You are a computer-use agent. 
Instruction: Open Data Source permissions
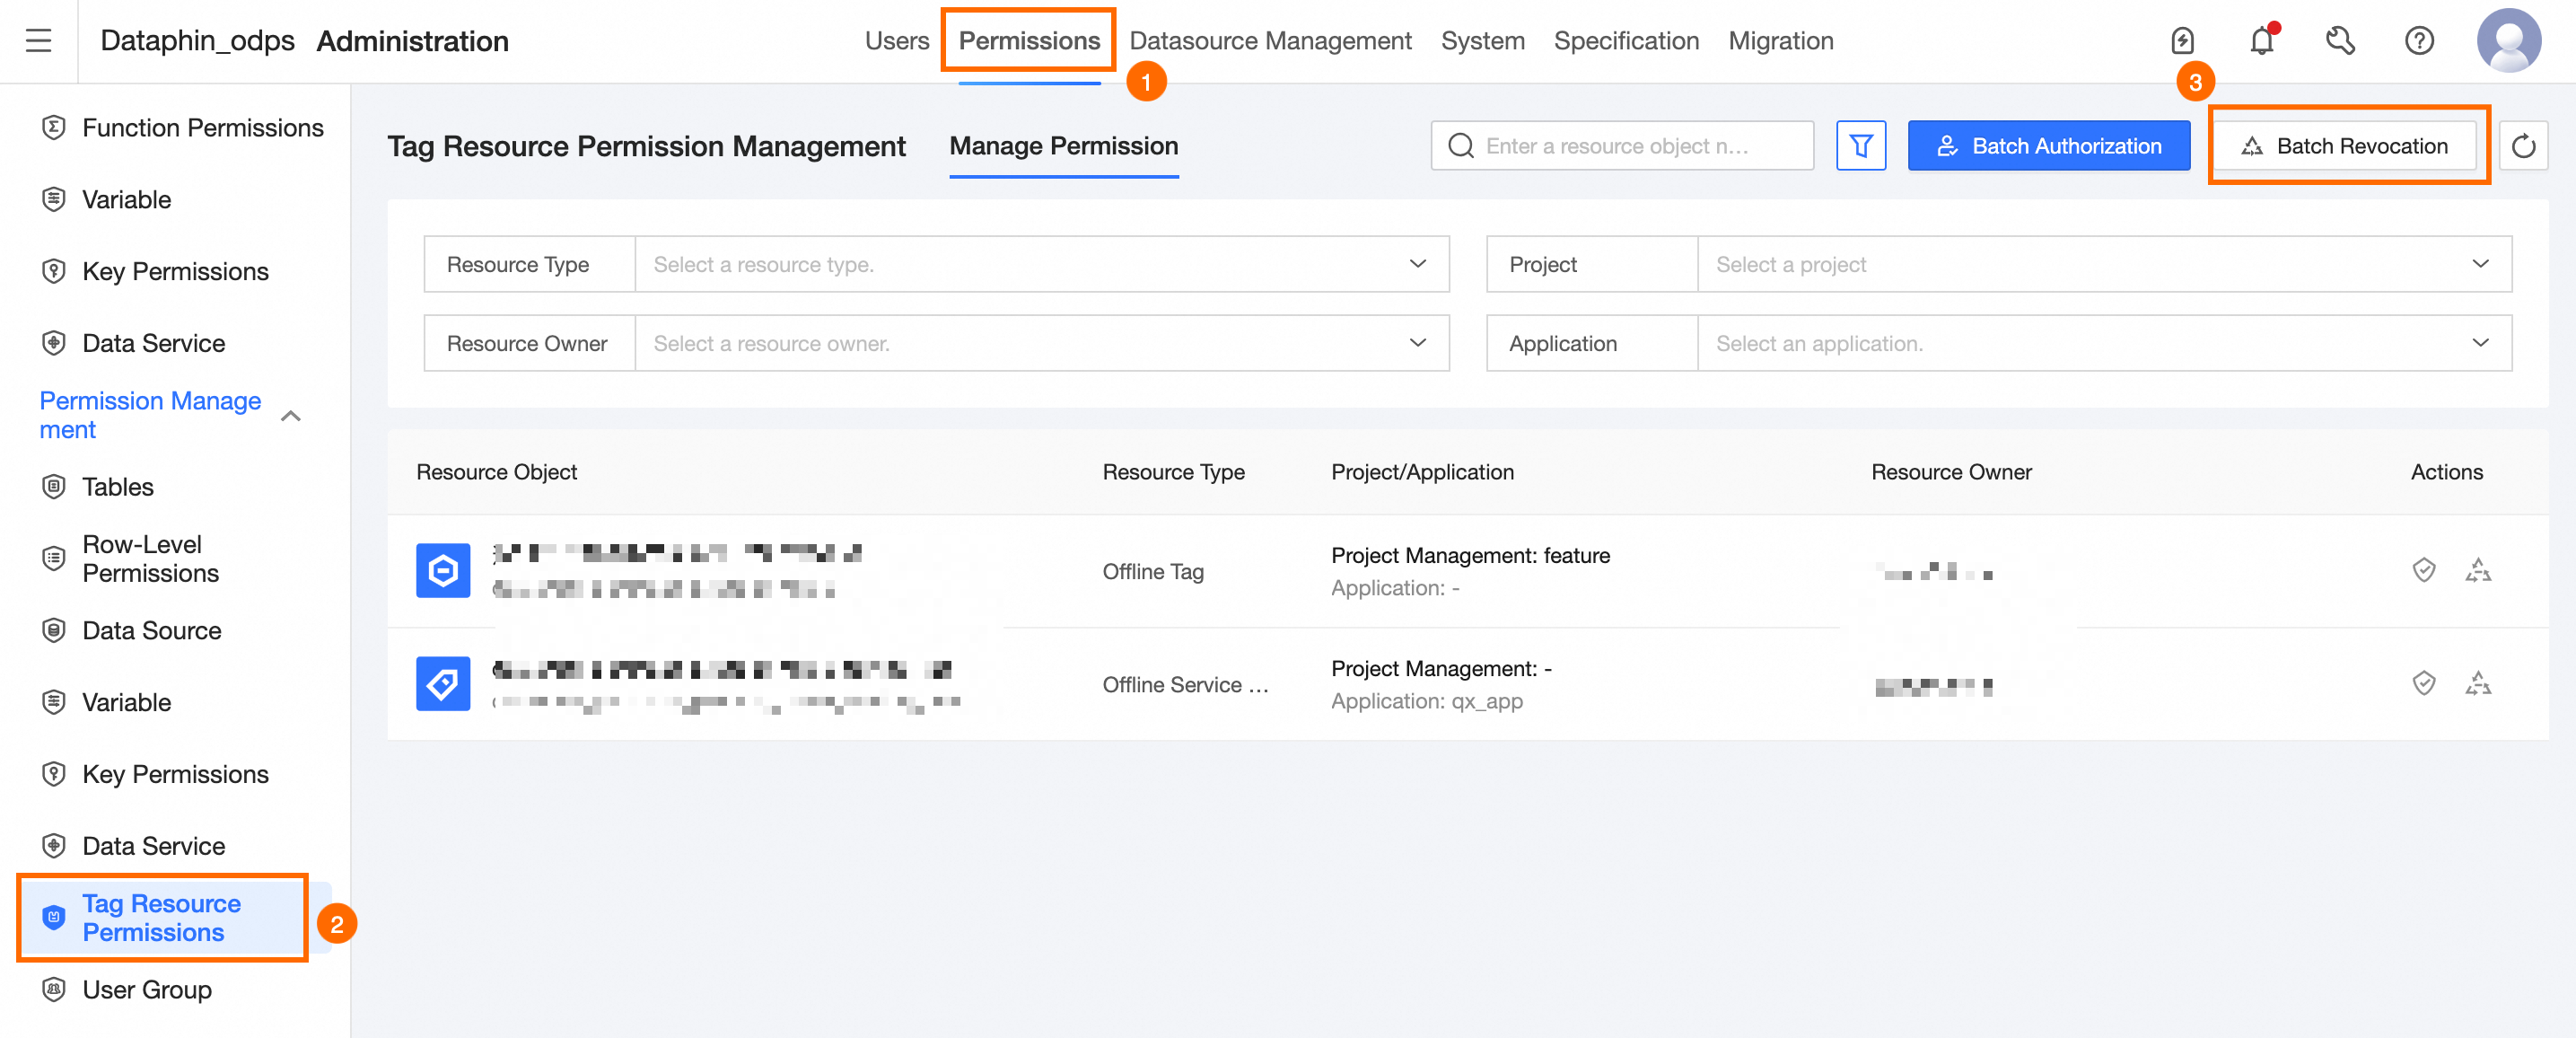[x=152, y=631]
